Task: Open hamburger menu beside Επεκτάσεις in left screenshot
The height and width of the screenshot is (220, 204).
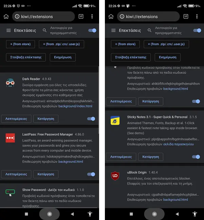Action: 8,30
